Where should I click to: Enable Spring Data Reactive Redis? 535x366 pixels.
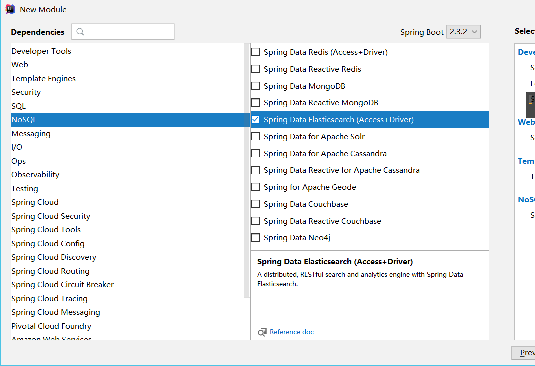(255, 69)
